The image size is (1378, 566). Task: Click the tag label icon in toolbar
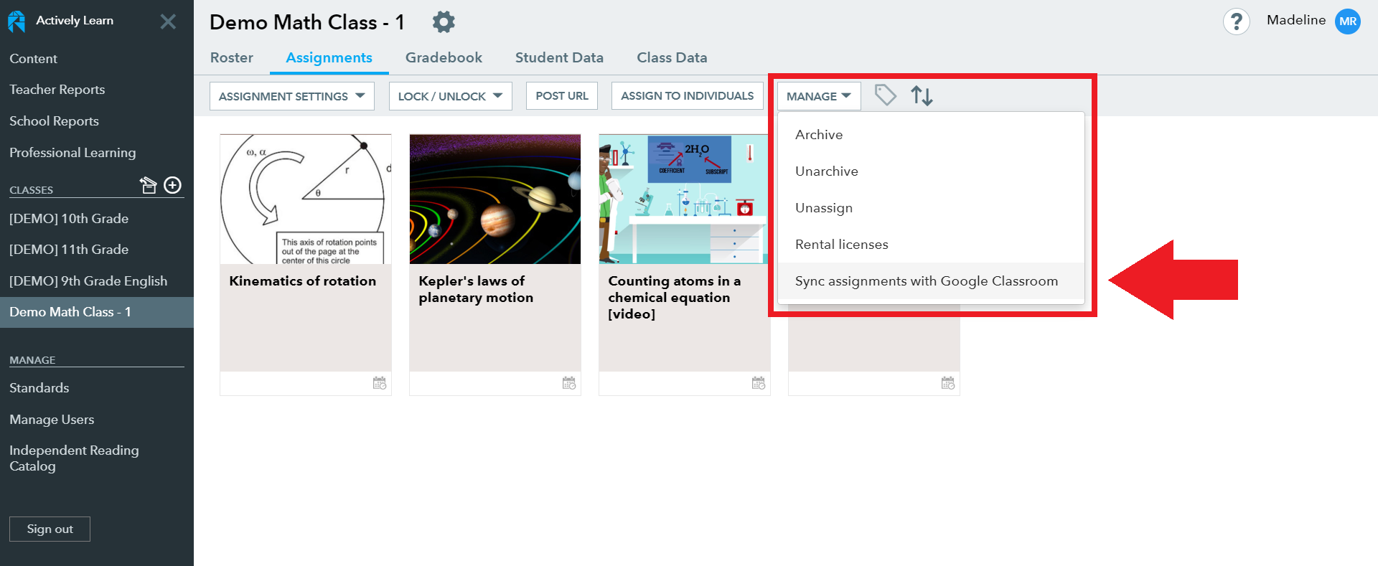[x=886, y=95]
